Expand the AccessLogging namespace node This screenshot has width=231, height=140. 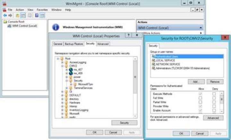(x=62, y=62)
